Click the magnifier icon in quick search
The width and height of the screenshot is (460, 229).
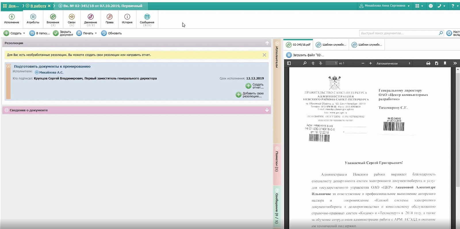[441, 33]
